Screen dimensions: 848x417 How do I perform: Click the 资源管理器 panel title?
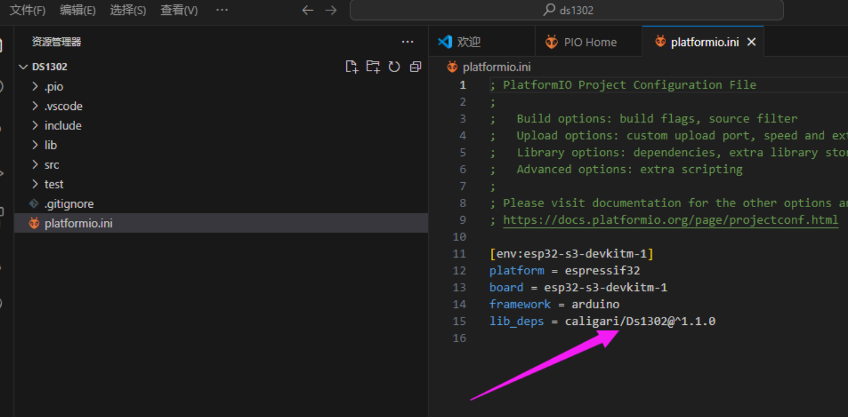[x=56, y=42]
